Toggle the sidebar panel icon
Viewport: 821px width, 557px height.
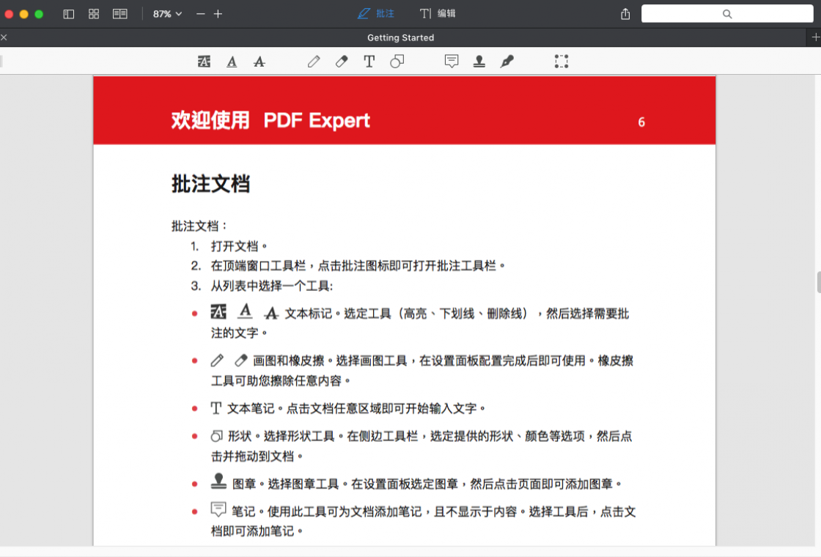(69, 14)
